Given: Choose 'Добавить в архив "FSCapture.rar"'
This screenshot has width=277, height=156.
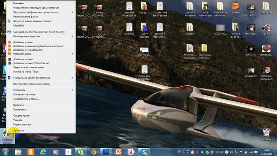Looking at the screenshot, I should (41, 63).
